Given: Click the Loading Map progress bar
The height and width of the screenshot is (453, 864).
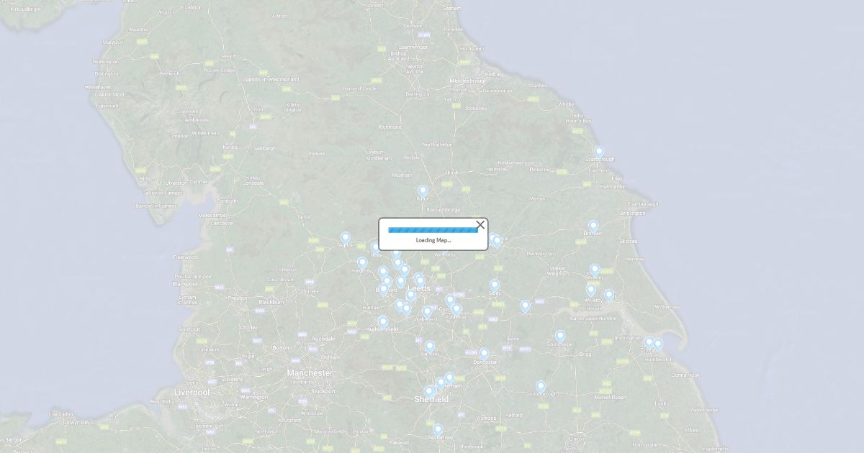Looking at the screenshot, I should [x=433, y=230].
